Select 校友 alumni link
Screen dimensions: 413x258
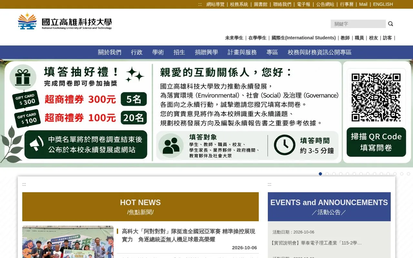click(x=373, y=38)
